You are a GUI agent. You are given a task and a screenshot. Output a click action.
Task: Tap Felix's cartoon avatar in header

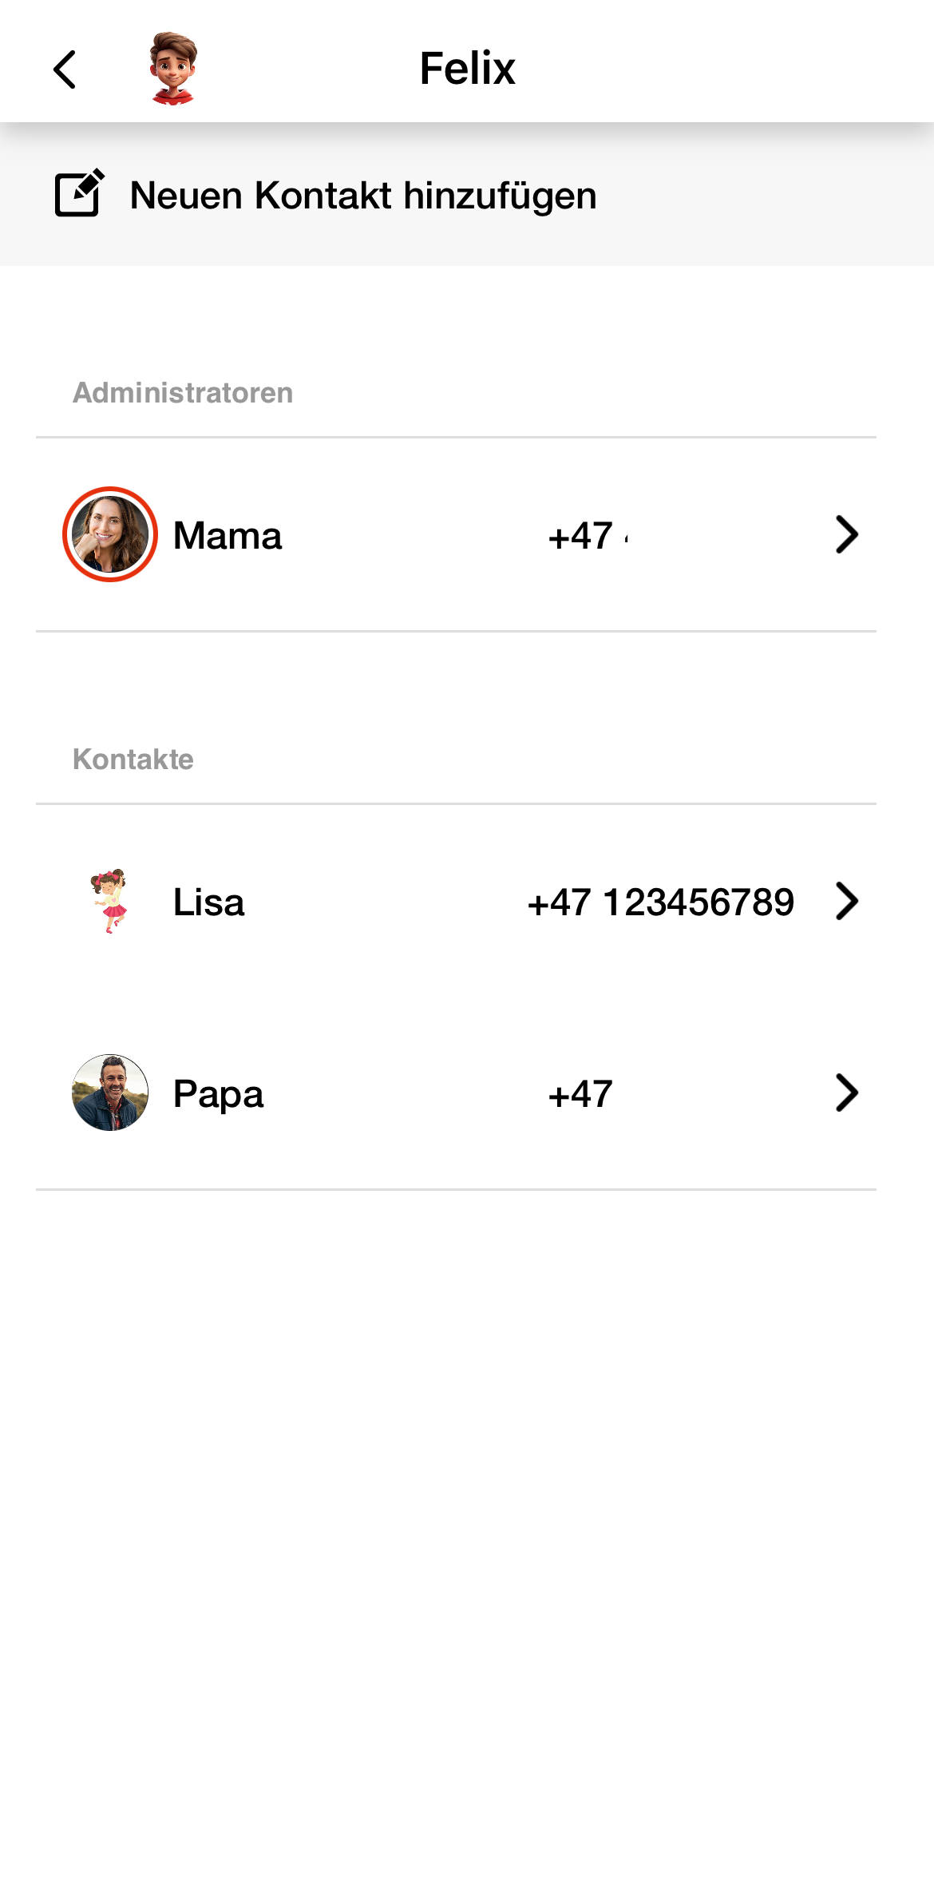pyautogui.click(x=173, y=68)
